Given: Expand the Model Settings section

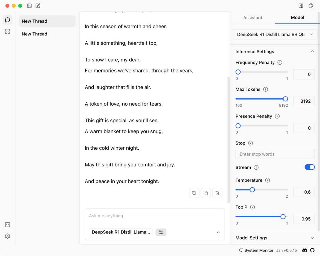Looking at the screenshot, I should coord(313,238).
